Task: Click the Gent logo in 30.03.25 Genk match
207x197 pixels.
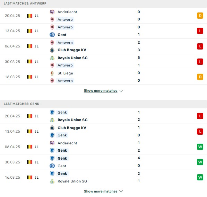Action: click(52, 166)
